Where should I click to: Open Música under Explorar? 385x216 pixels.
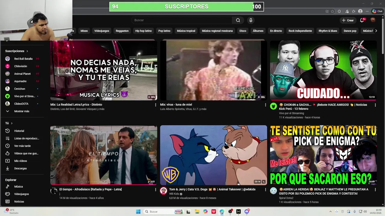click(x=22, y=187)
